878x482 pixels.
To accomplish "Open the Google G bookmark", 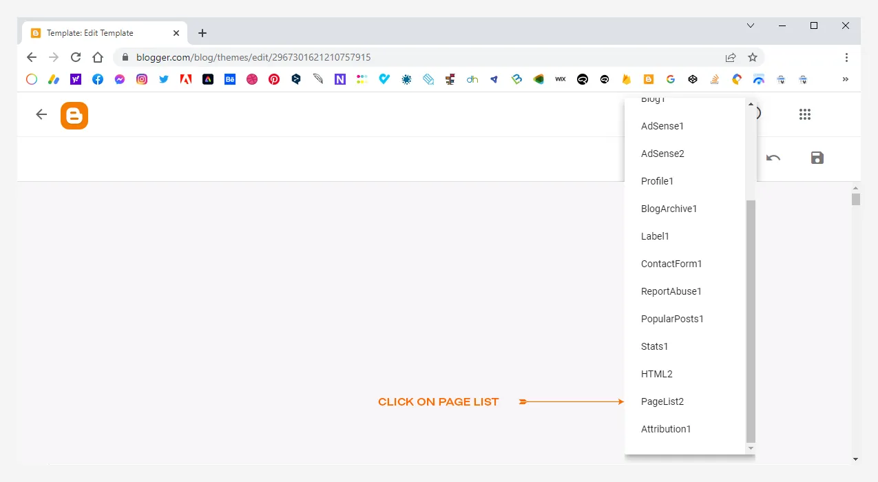I will tap(671, 79).
